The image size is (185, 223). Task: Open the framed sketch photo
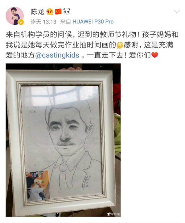tap(63, 140)
